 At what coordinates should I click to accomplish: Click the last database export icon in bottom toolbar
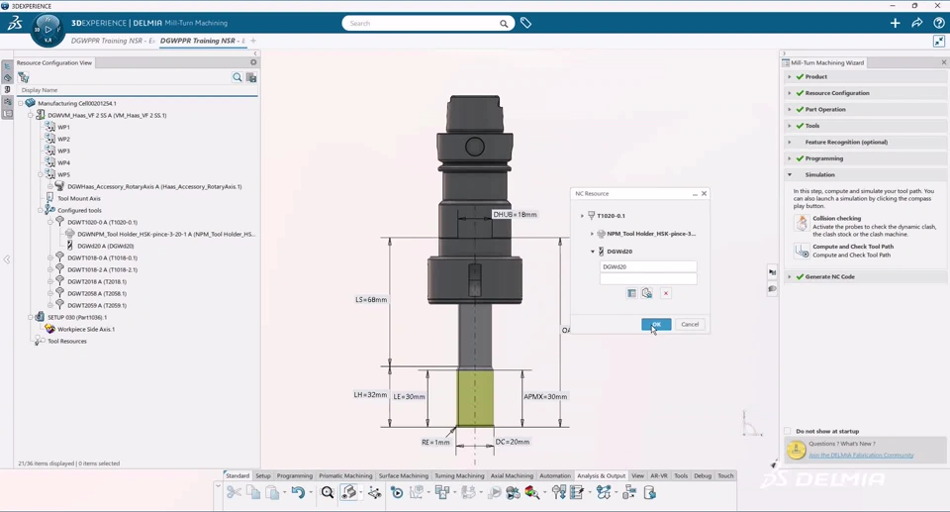(649, 492)
